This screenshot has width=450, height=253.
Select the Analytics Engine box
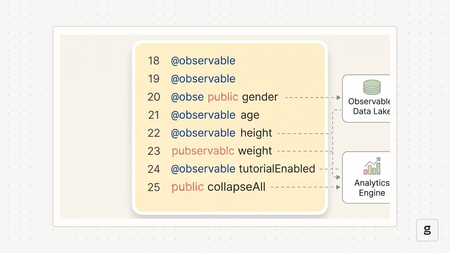coord(366,178)
